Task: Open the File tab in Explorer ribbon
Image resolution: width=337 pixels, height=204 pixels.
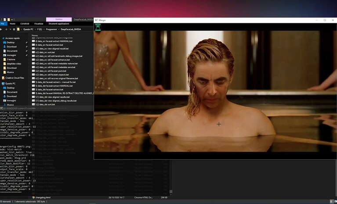Action: 3,24
